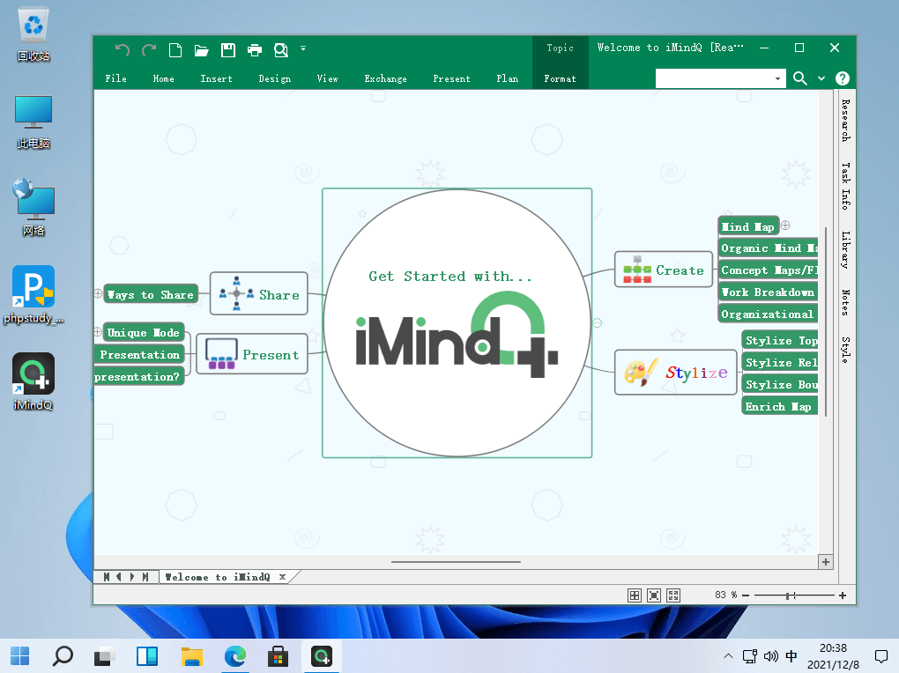The width and height of the screenshot is (899, 673).
Task: Click the zoom slider handle
Action: [788, 595]
